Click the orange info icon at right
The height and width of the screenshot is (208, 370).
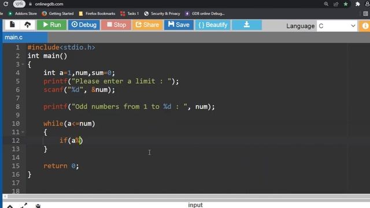coord(365,26)
